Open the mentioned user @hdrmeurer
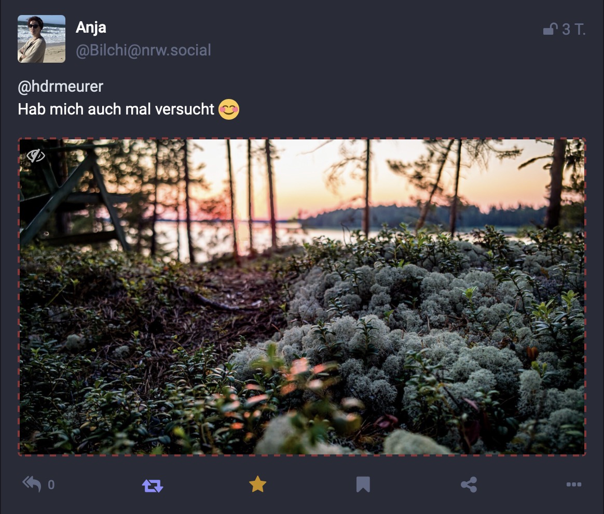Viewport: 604px width, 514px height. pyautogui.click(x=61, y=87)
